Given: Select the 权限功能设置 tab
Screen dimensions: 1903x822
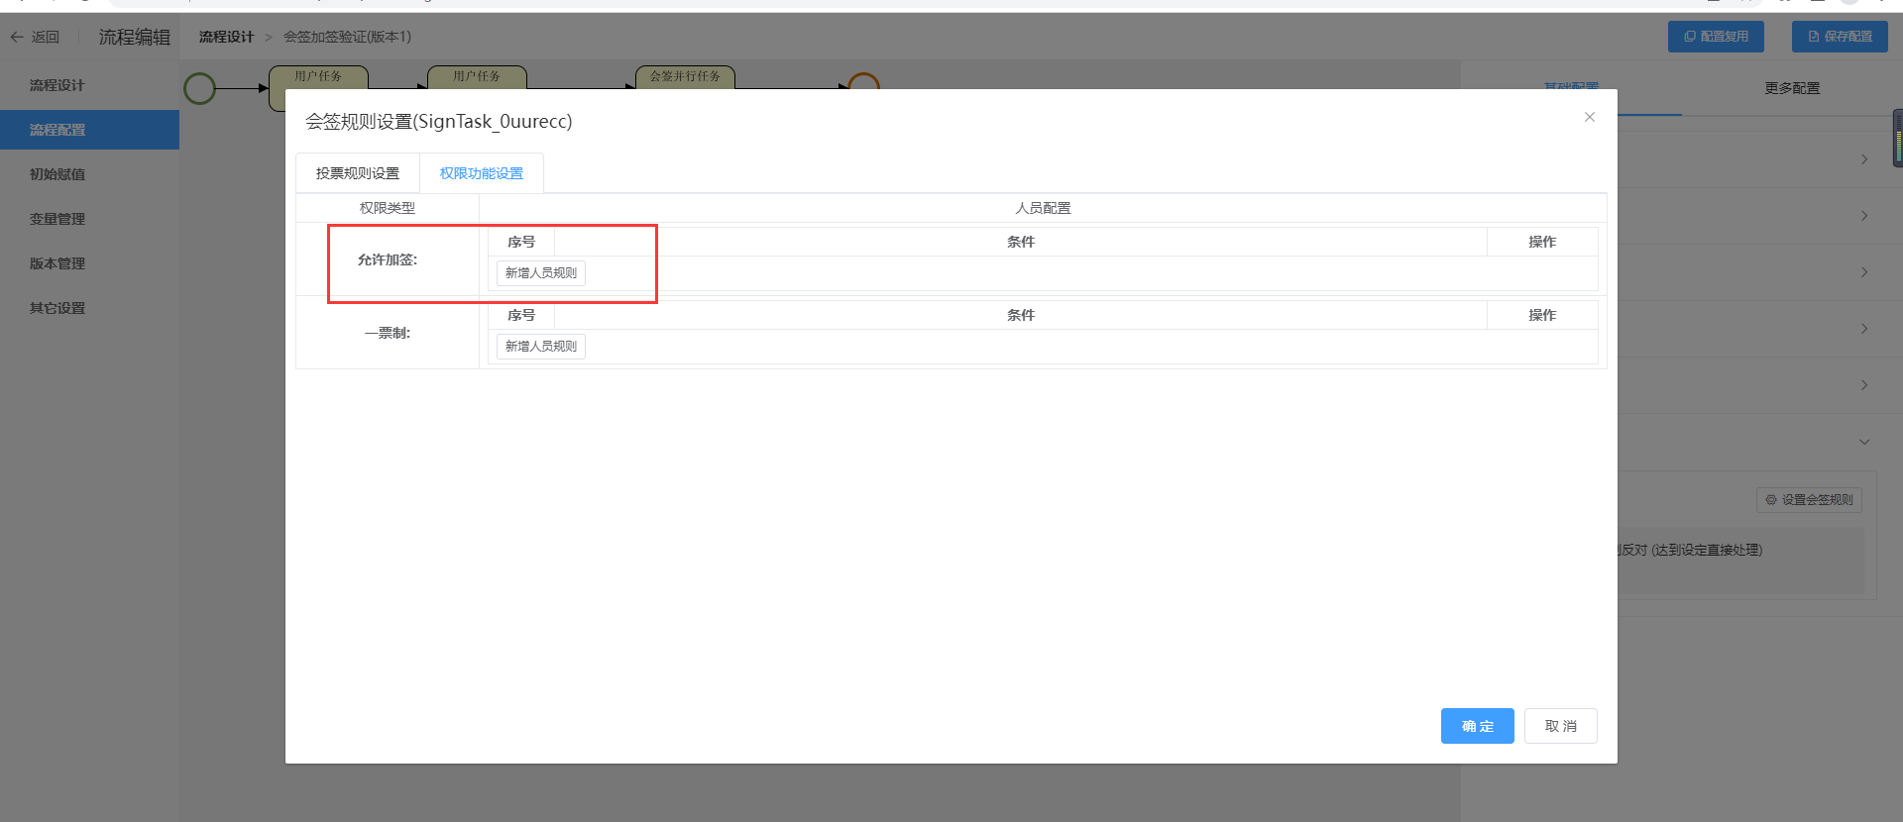Looking at the screenshot, I should (482, 173).
